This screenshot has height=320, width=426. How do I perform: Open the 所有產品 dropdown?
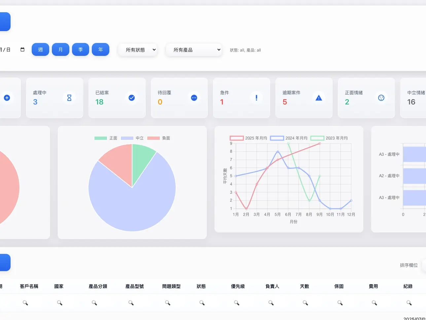click(x=194, y=50)
